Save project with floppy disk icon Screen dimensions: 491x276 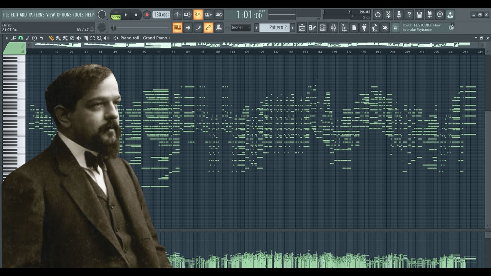(419, 15)
